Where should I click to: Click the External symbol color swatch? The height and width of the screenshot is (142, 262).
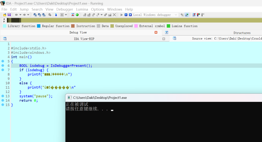click(136, 26)
